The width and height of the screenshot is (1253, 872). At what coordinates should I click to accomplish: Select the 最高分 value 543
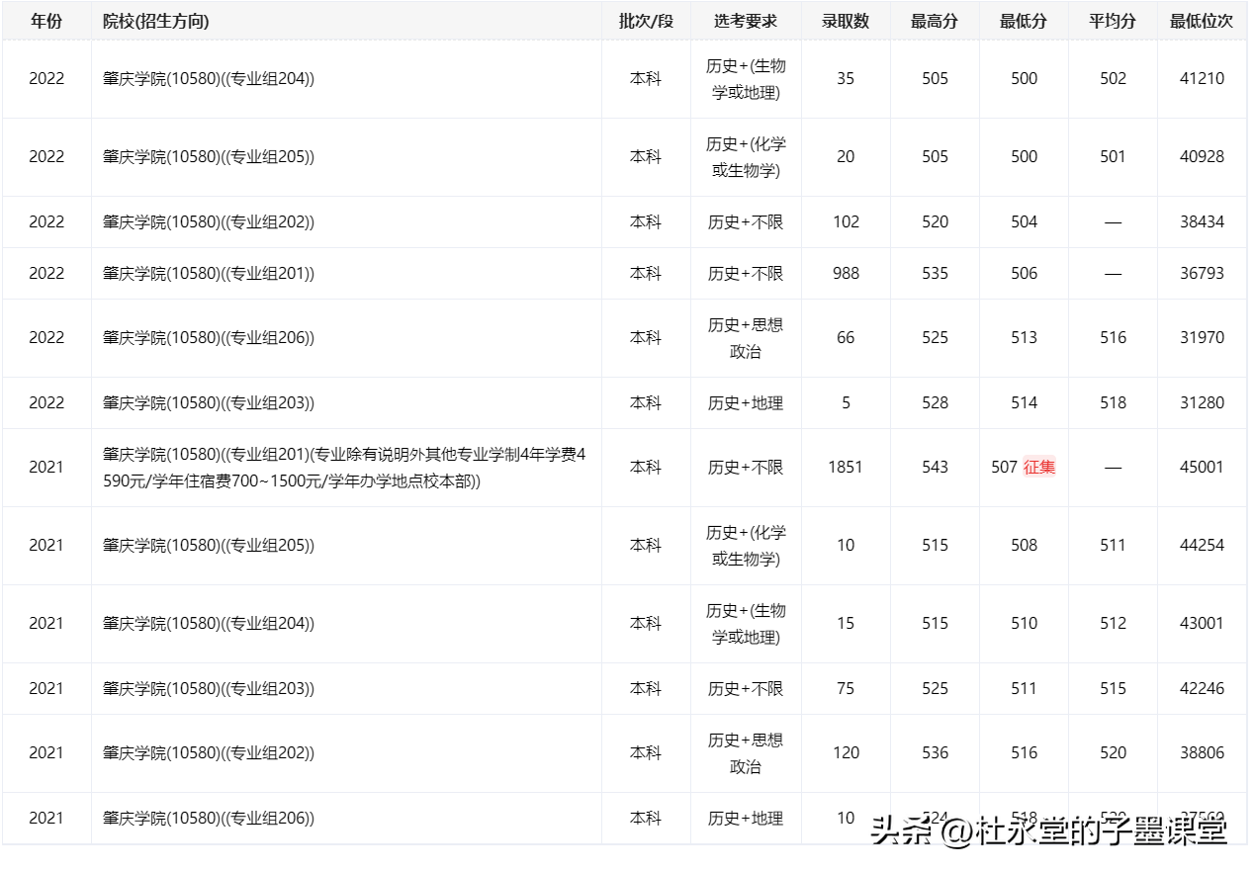click(x=935, y=467)
